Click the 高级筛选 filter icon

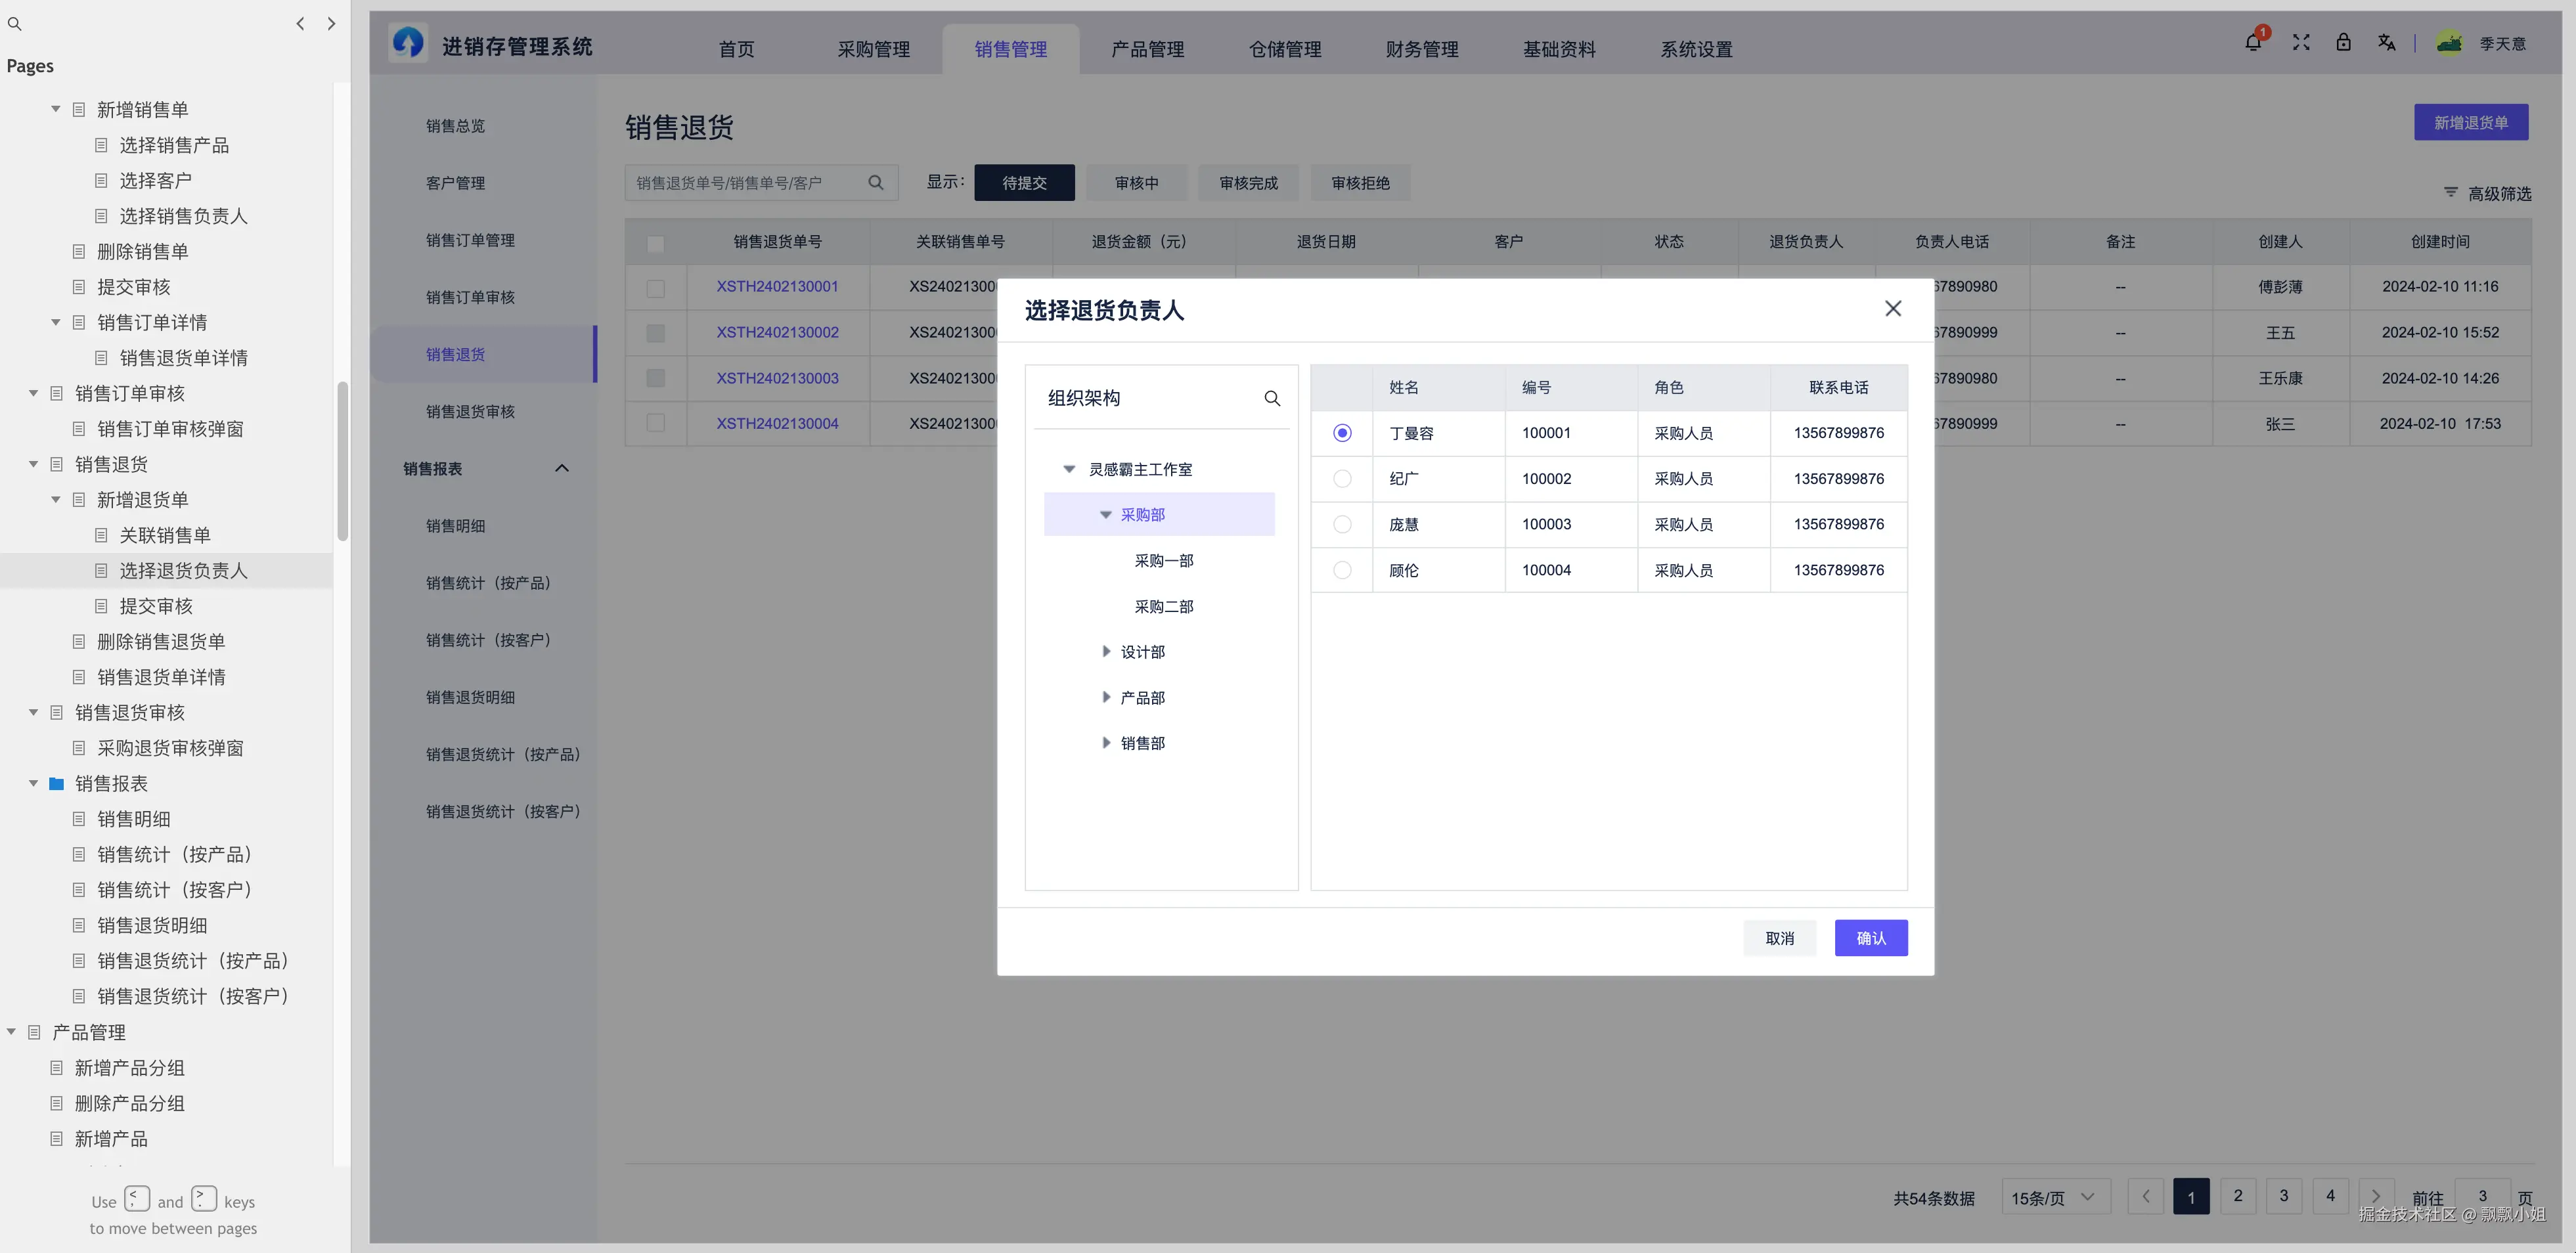click(x=2450, y=193)
